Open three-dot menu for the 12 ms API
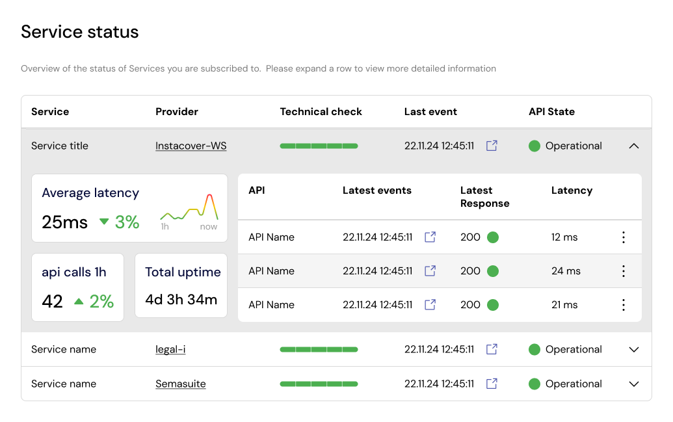 coord(623,237)
